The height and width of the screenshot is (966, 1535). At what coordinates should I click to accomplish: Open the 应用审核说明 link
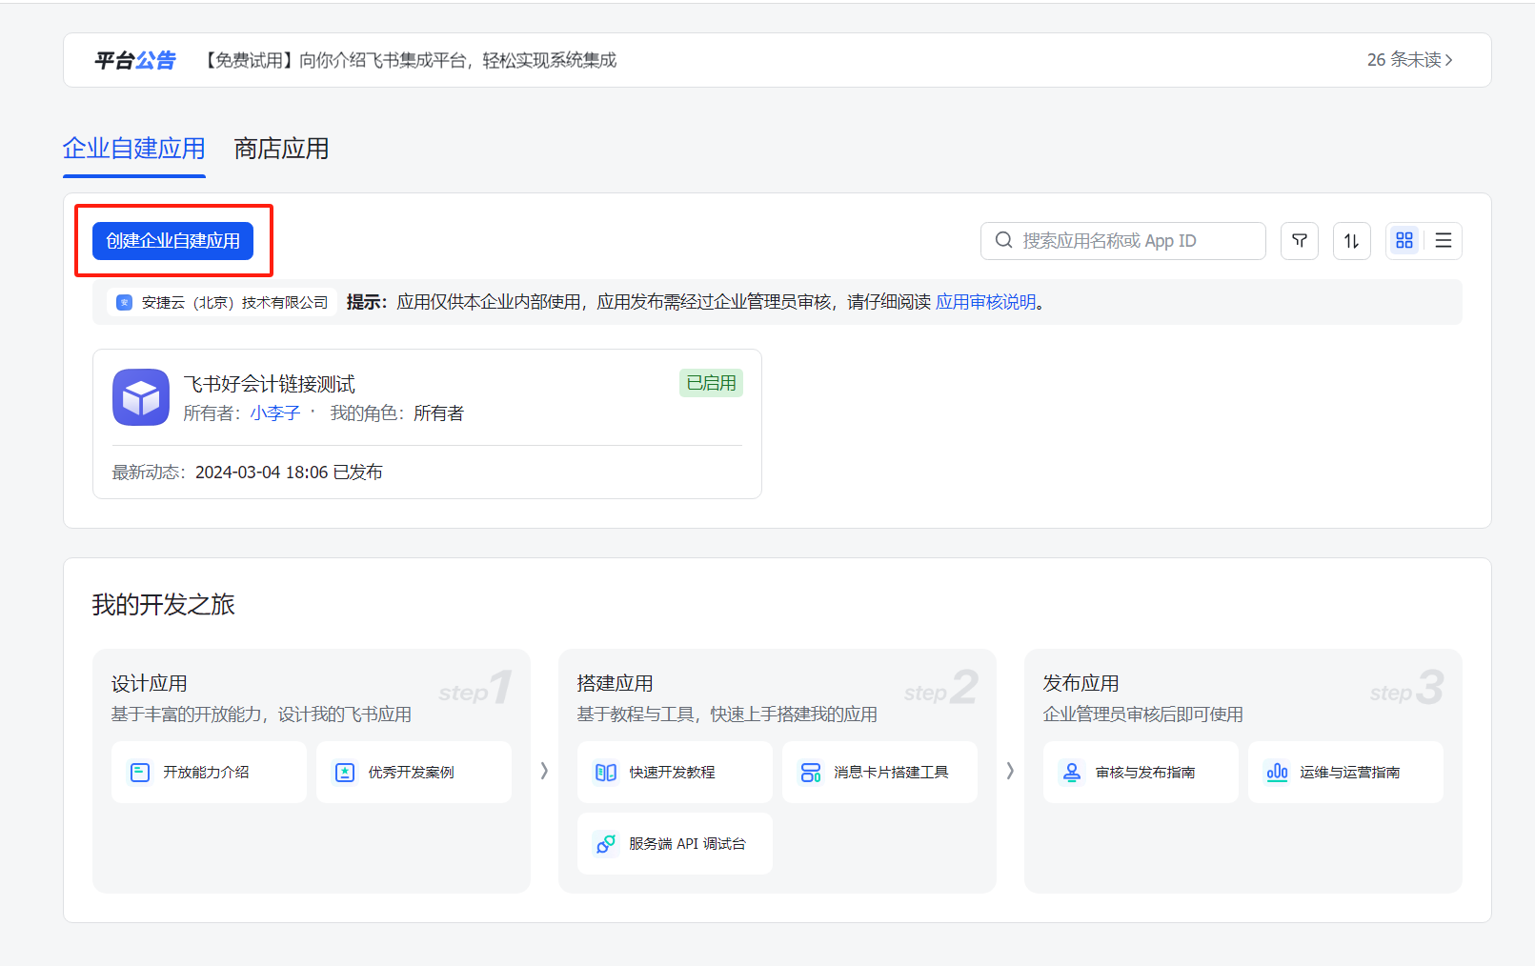(985, 302)
